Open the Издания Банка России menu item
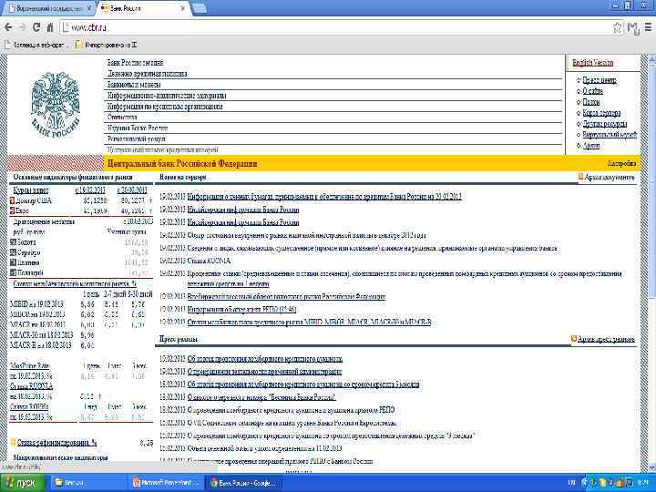The height and width of the screenshot is (492, 656). pyautogui.click(x=138, y=128)
